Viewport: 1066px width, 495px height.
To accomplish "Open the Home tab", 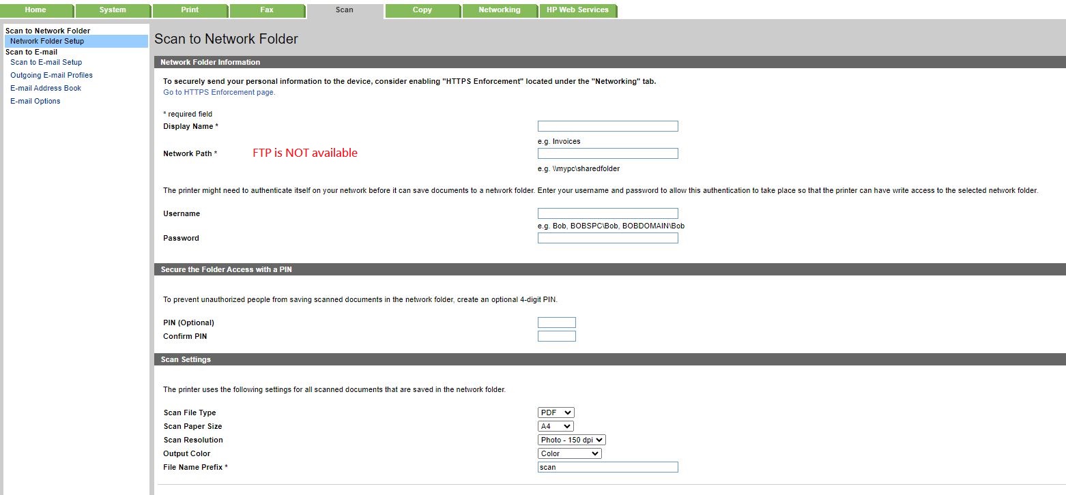I will point(36,10).
